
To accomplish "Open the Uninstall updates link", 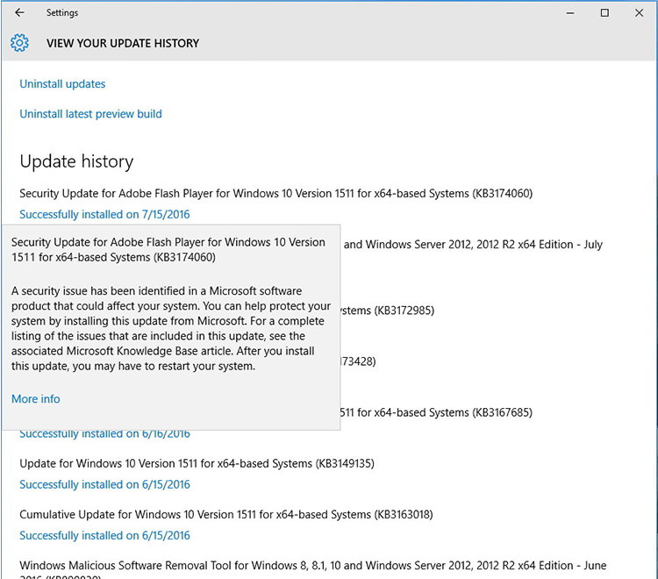I will pos(62,84).
